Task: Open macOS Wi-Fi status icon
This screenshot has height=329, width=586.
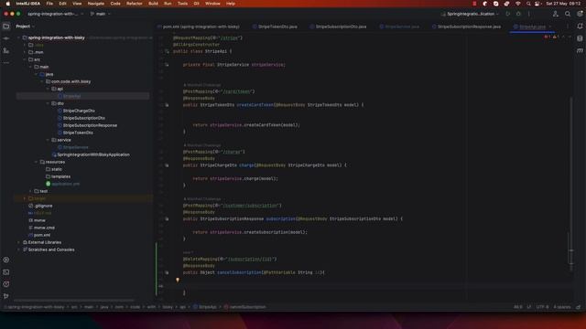Action: tap(517, 4)
